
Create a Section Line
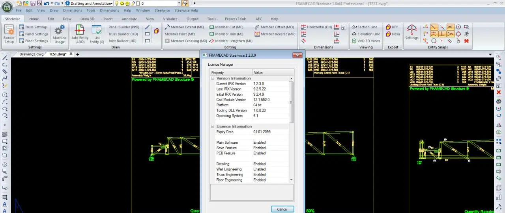[x=365, y=27]
